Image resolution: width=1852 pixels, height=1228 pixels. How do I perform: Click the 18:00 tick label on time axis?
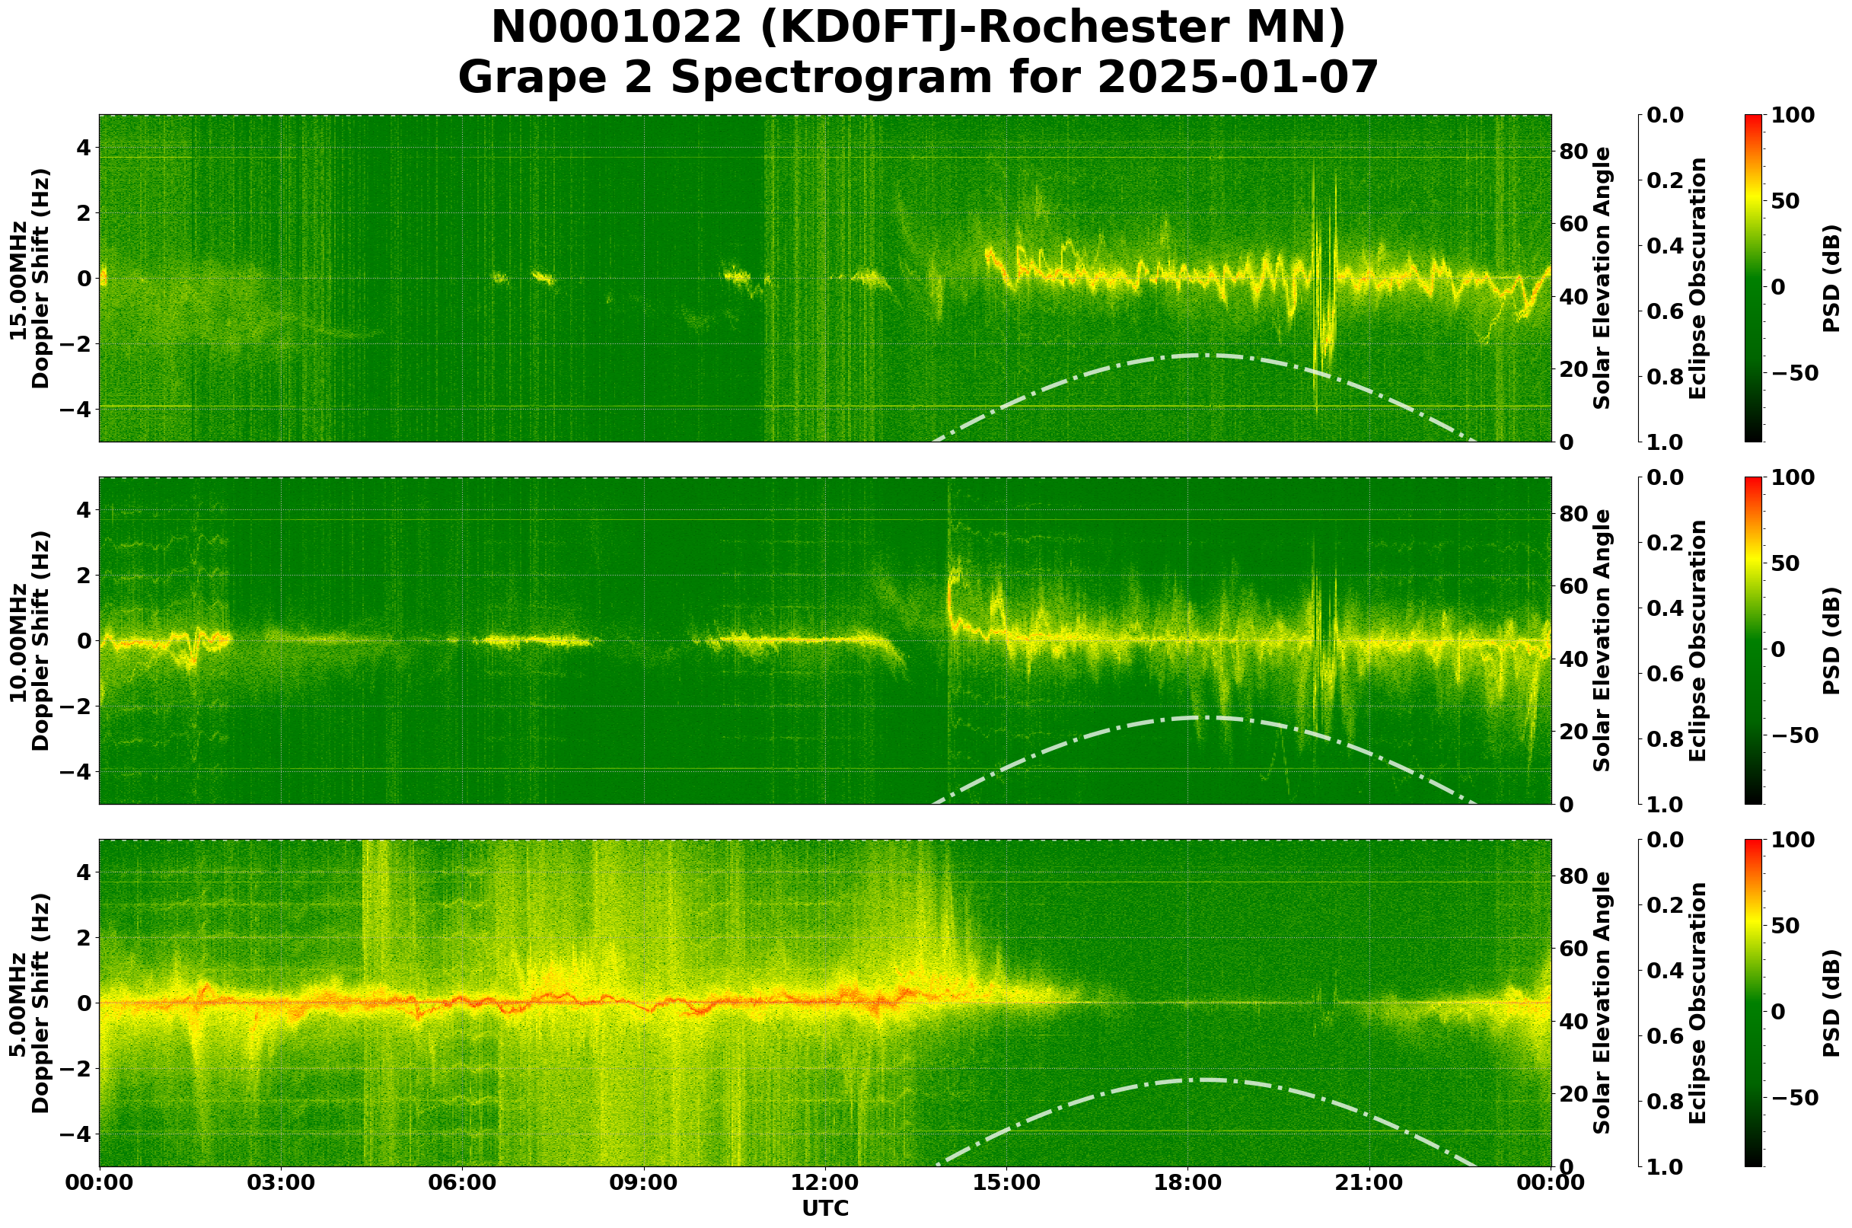(x=1187, y=1182)
